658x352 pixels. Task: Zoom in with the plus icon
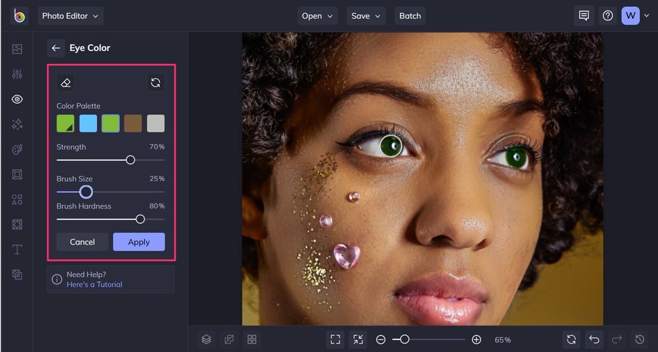point(476,339)
